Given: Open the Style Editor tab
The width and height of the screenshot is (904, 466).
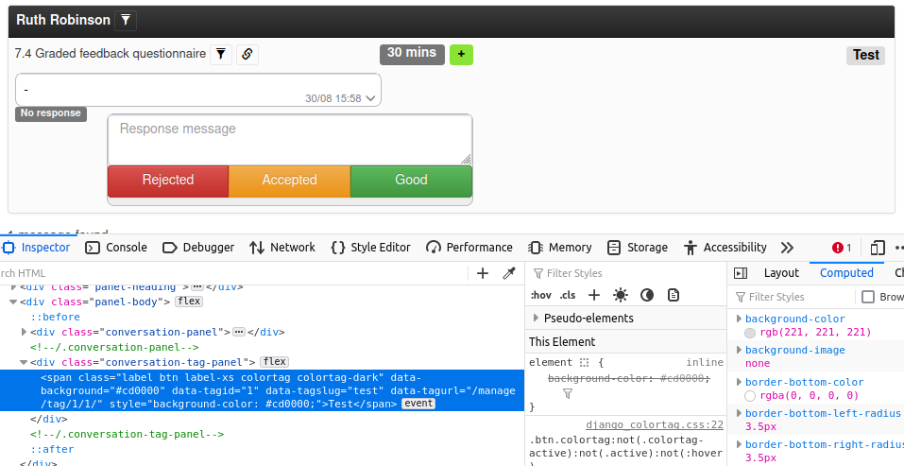Looking at the screenshot, I should click(370, 248).
